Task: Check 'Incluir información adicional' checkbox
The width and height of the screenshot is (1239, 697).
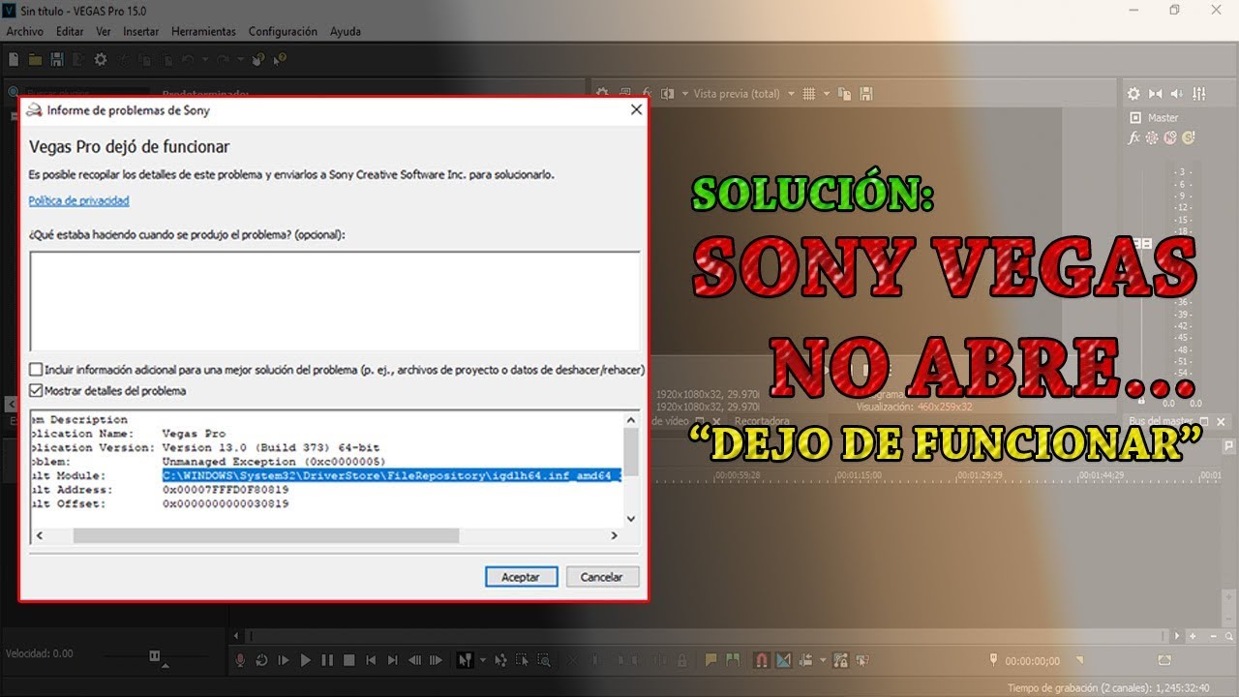Action: [36, 370]
